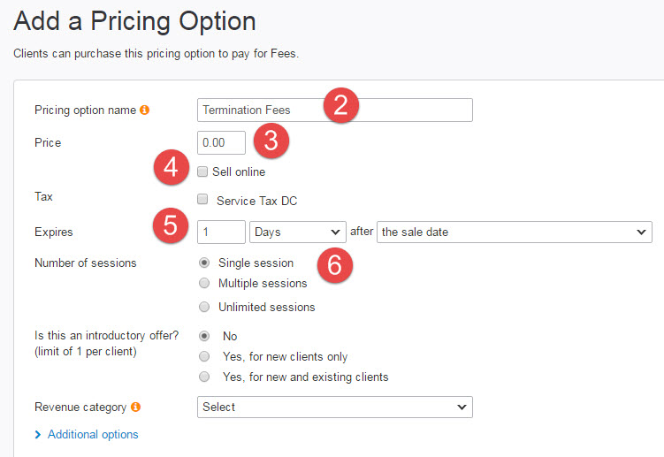This screenshot has width=664, height=457.
Task: Open the Days unit dropdown
Action: (298, 232)
